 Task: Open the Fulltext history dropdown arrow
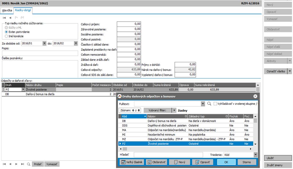(203, 104)
